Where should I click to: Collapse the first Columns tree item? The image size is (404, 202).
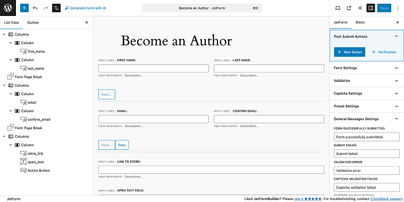(4, 34)
